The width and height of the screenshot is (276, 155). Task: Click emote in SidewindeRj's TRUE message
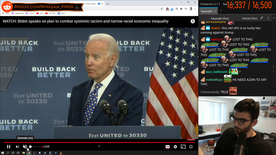point(233,91)
